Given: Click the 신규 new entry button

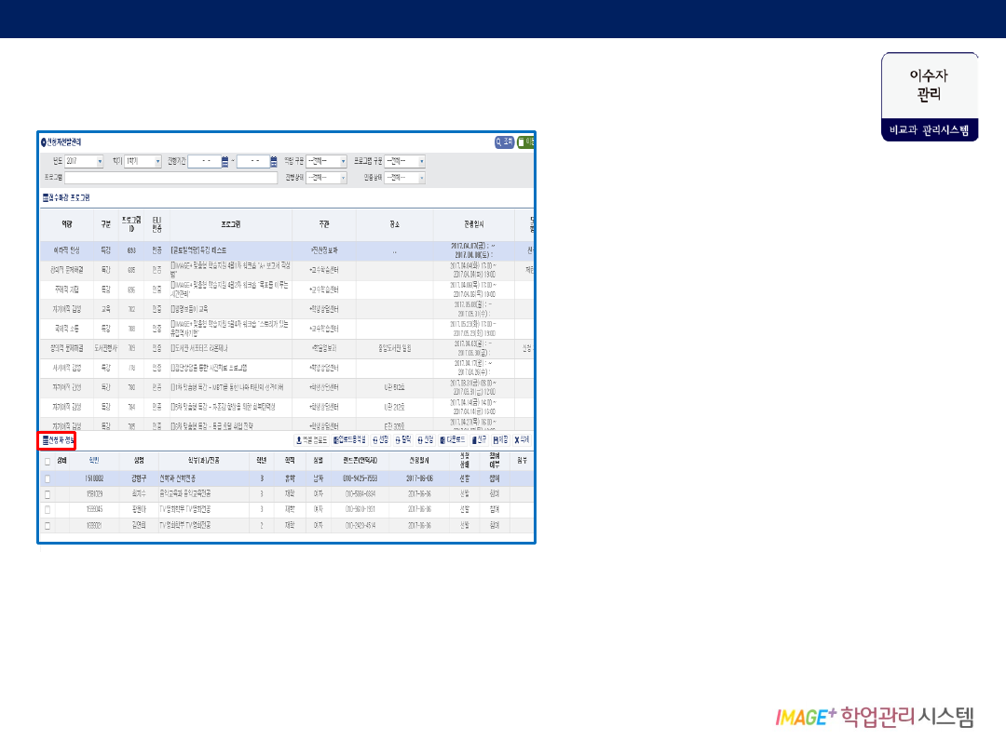Looking at the screenshot, I should coord(479,439).
